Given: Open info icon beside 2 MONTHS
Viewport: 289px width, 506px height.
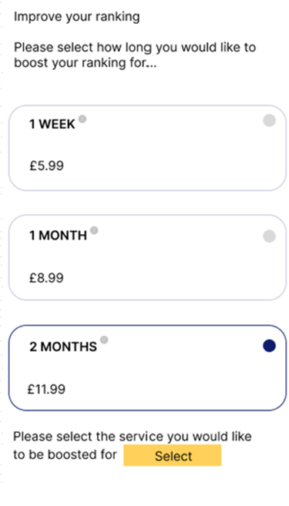Looking at the screenshot, I should pos(104,340).
